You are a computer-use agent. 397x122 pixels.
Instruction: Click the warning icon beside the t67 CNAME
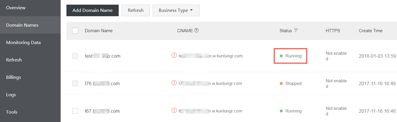coord(174,110)
